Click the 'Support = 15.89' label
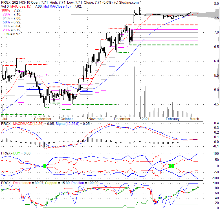The width and height of the screenshot is (220, 210). (x=57, y=183)
